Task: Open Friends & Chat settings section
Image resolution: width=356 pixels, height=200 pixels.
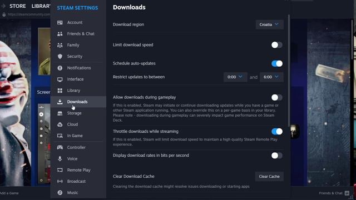Action: [x=78, y=34]
